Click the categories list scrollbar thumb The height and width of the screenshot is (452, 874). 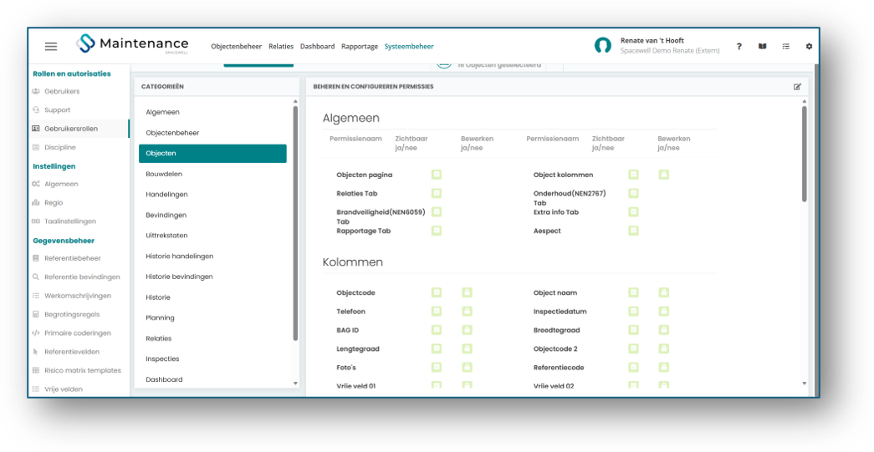click(x=295, y=223)
